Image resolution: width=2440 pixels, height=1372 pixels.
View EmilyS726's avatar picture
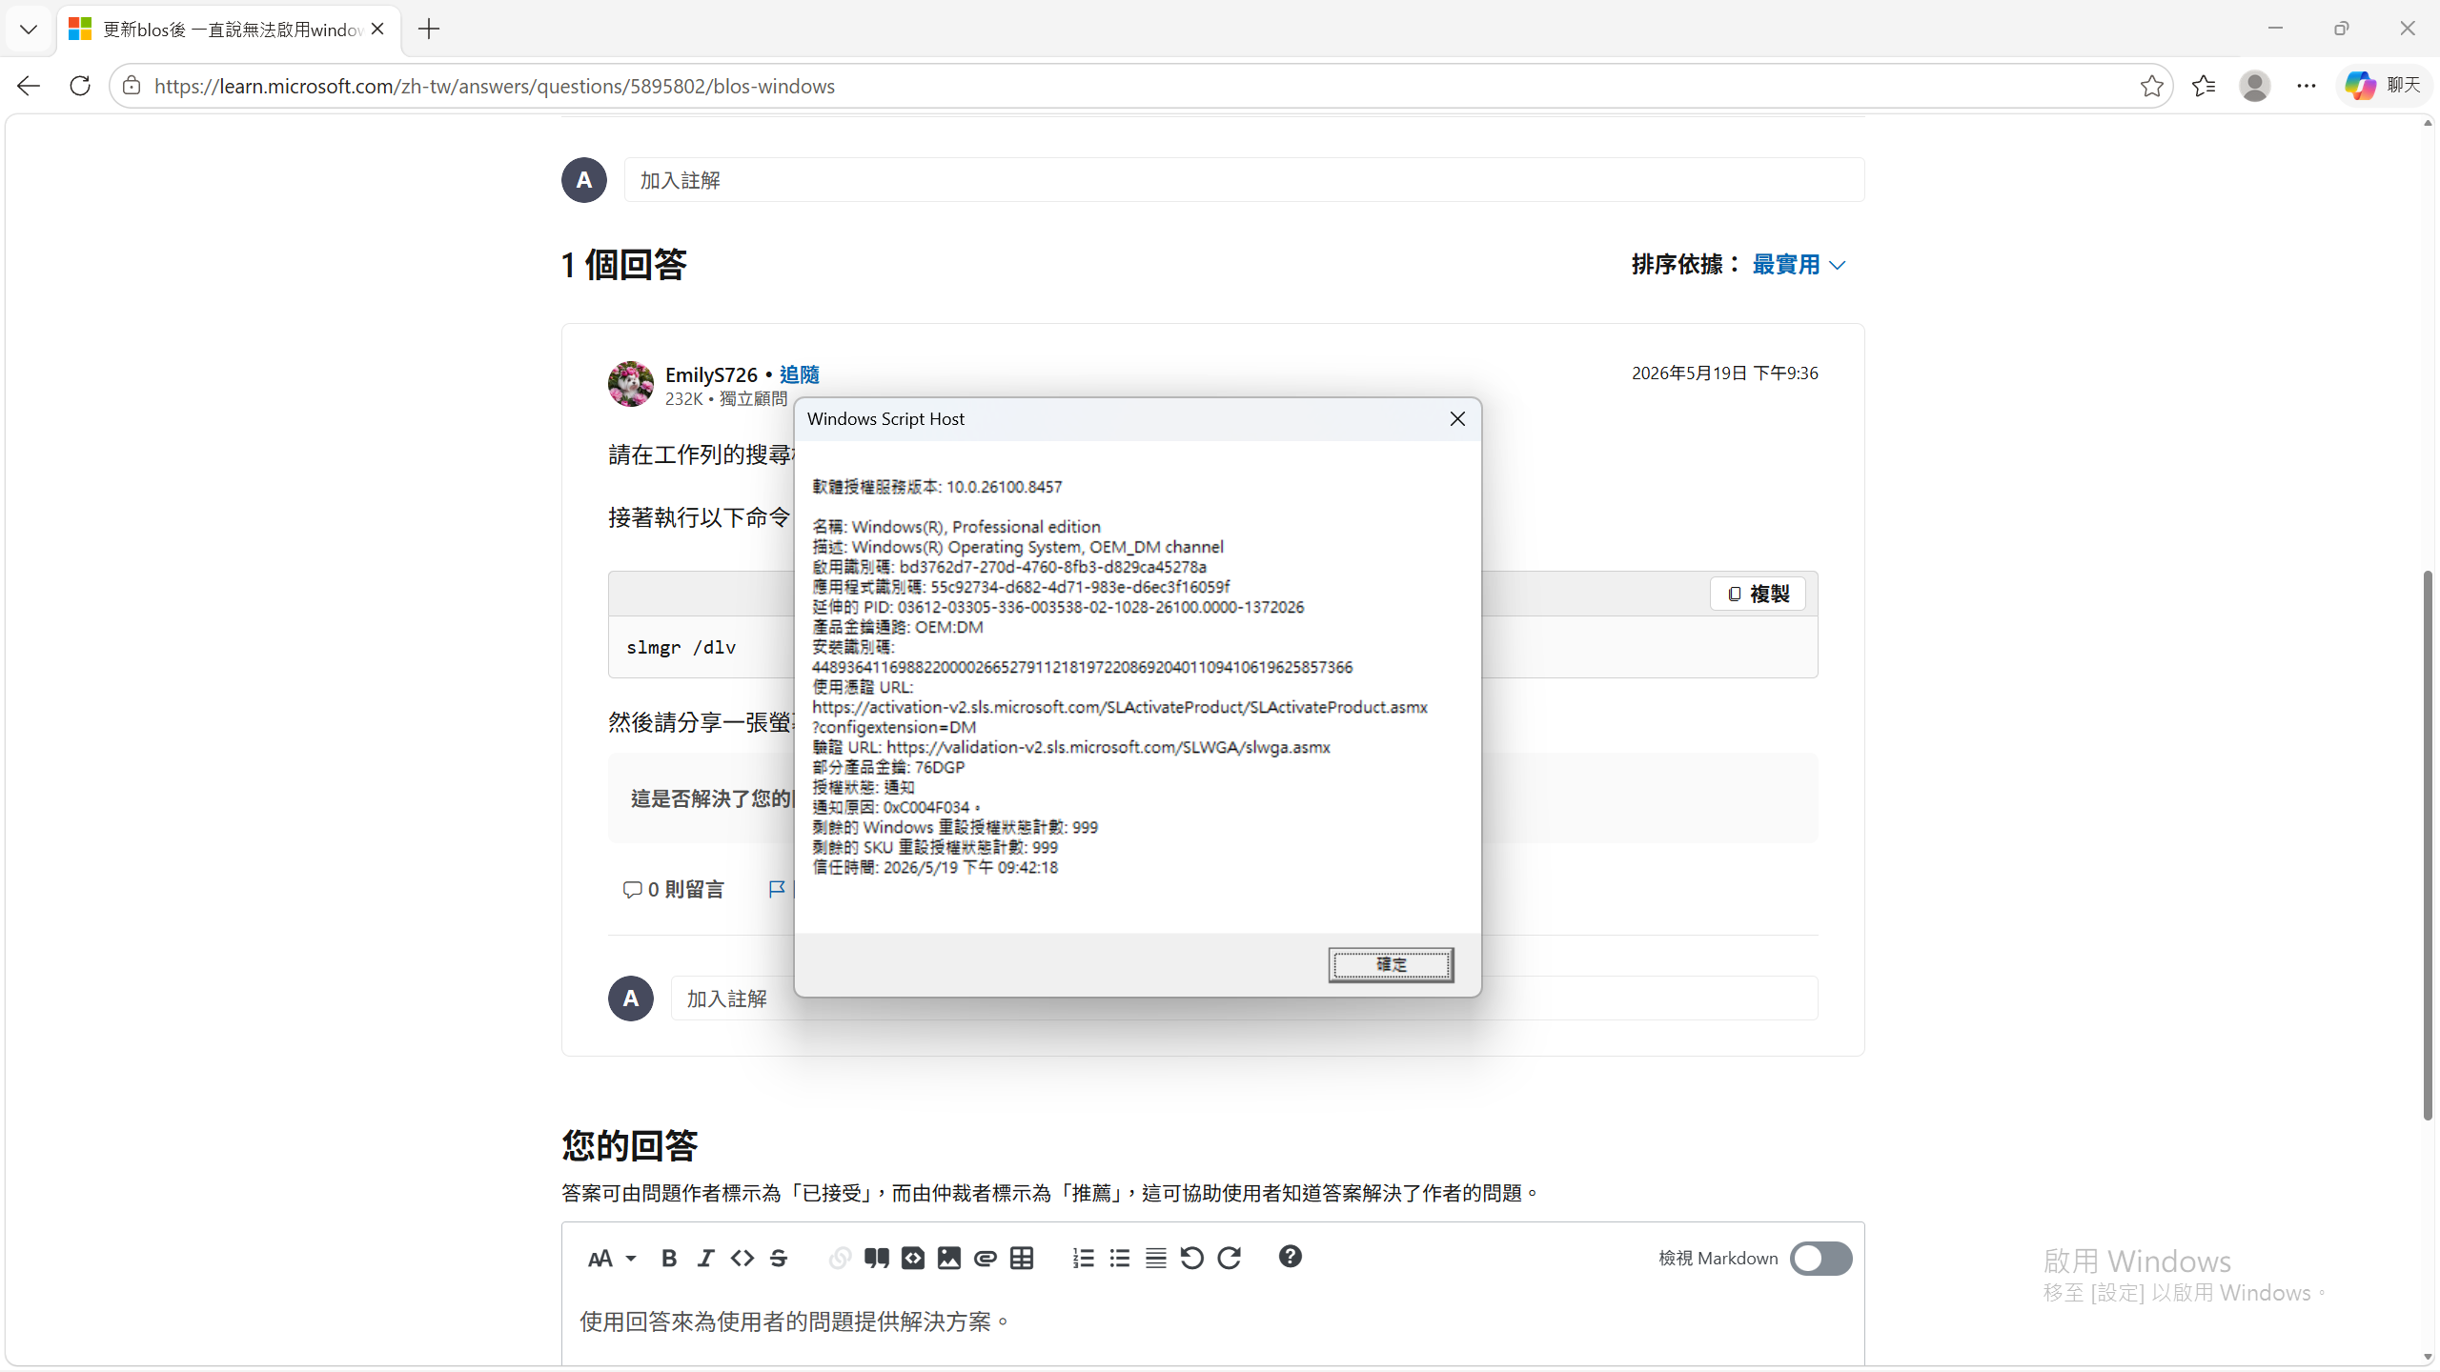coord(631,384)
